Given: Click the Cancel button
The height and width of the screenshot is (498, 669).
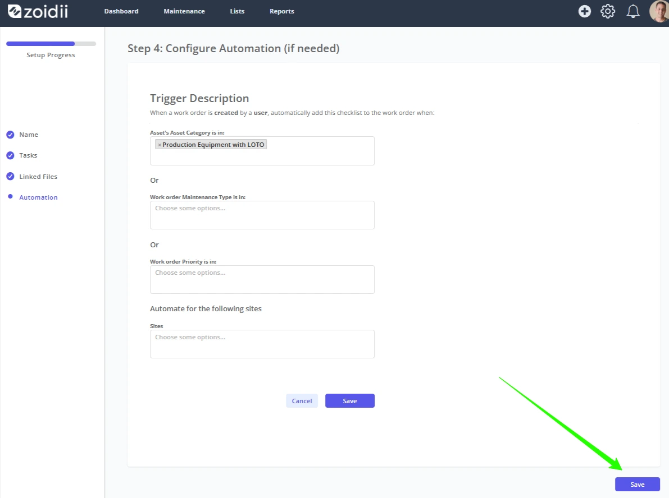Looking at the screenshot, I should (302, 401).
